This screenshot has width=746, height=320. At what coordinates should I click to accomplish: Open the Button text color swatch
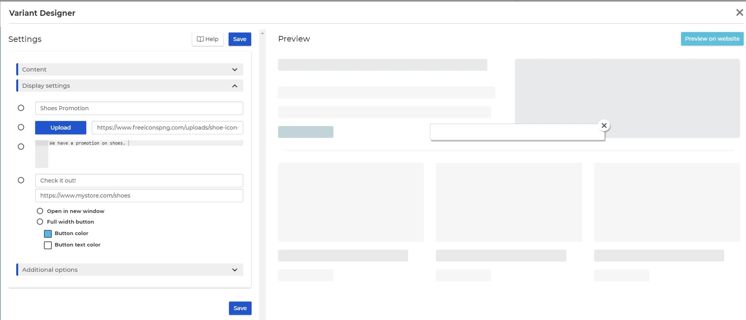pyautogui.click(x=48, y=245)
